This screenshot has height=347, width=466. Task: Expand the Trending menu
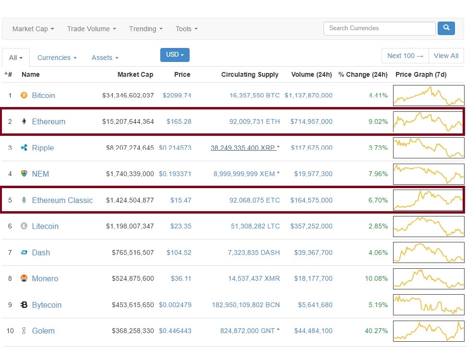point(145,29)
